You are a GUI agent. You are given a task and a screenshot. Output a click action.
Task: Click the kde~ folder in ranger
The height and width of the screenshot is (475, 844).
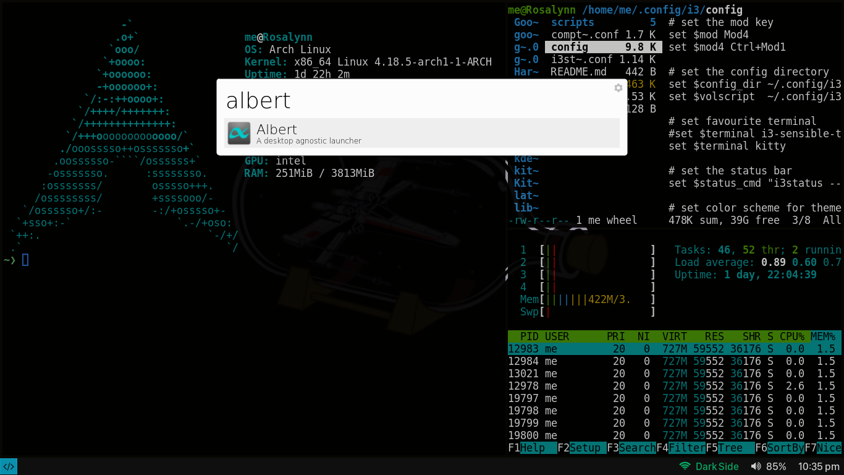(x=526, y=158)
